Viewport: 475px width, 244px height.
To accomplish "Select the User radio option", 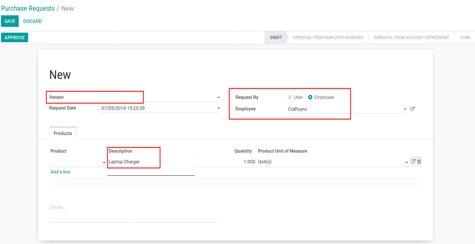I will pyautogui.click(x=290, y=97).
